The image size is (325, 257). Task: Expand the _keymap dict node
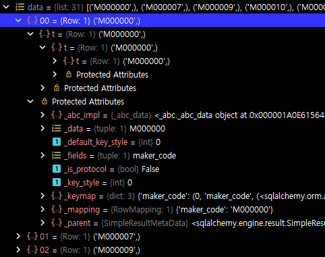[42, 196]
